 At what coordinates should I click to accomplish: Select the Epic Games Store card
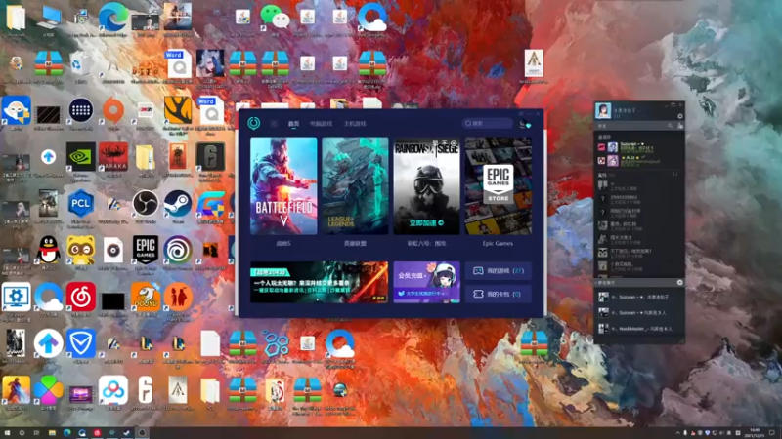click(x=499, y=185)
